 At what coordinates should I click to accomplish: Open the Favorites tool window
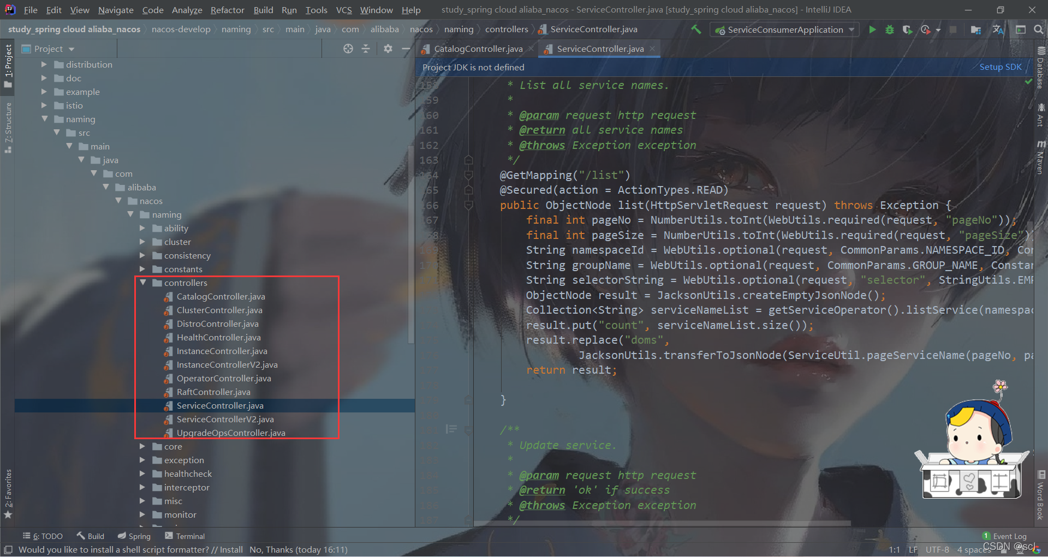click(x=8, y=494)
